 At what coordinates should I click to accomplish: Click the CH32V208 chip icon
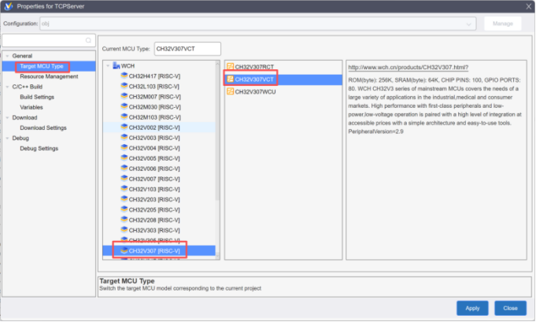click(x=124, y=220)
